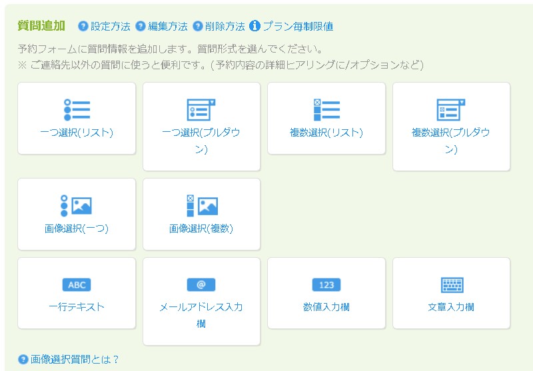Open the 削除方法 help link

[x=225, y=27]
